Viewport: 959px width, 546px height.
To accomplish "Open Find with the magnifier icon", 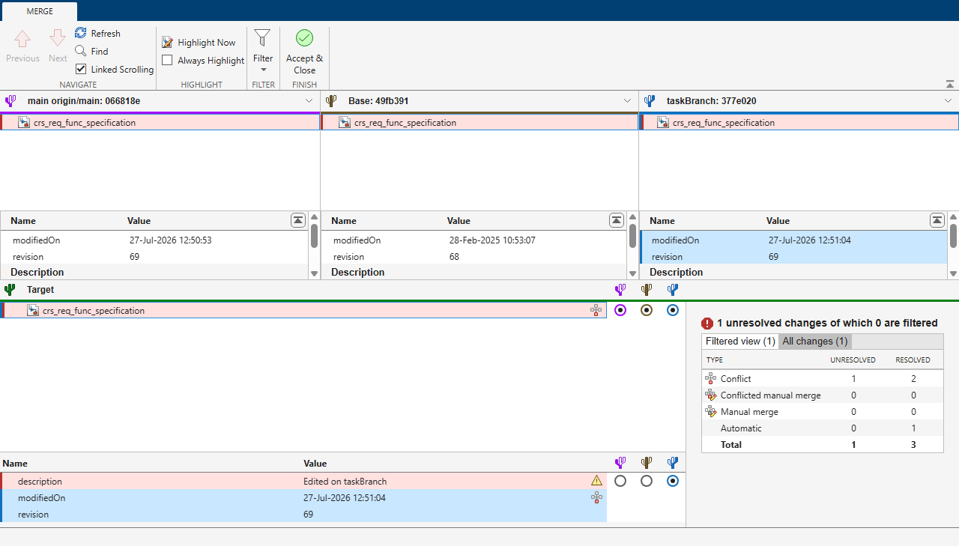I will click(x=81, y=51).
